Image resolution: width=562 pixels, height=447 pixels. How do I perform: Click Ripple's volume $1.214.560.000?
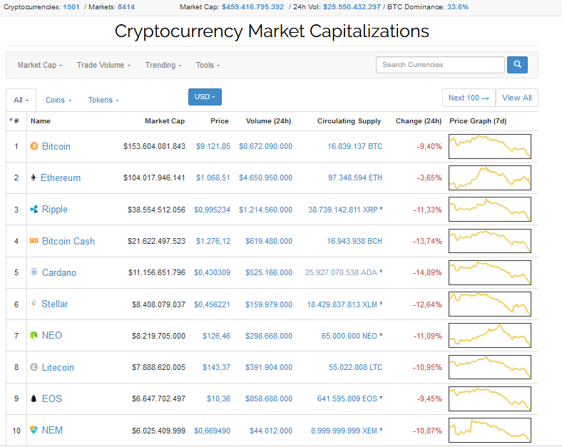(265, 210)
